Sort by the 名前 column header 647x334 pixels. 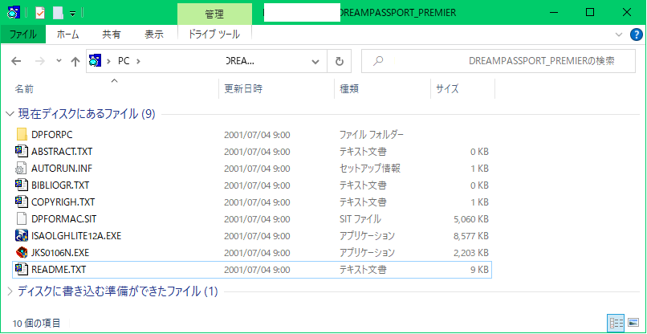(x=24, y=89)
